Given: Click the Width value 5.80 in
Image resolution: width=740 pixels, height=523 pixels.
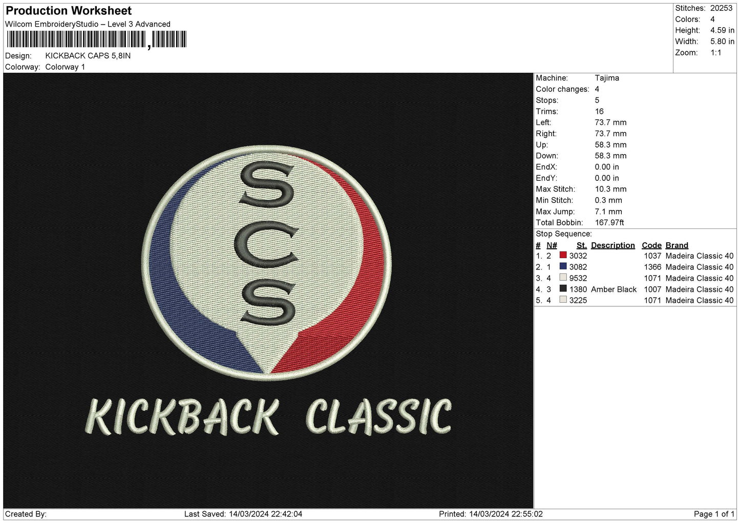Looking at the screenshot, I should [x=722, y=41].
